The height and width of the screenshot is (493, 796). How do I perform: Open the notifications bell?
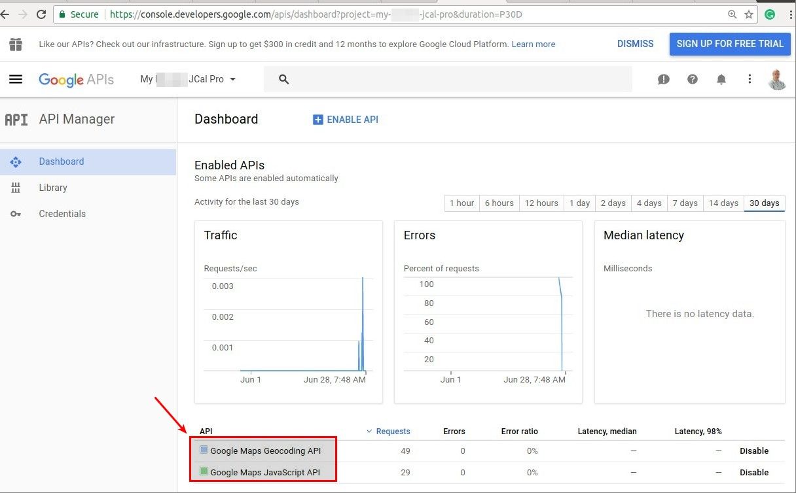click(721, 79)
